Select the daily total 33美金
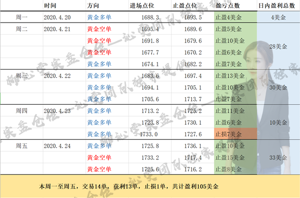Viewport: 300px width, 198px height. point(278,158)
